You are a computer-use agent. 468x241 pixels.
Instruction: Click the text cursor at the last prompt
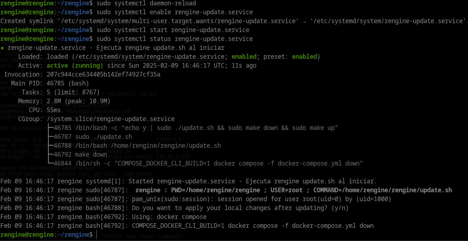click(x=96, y=235)
